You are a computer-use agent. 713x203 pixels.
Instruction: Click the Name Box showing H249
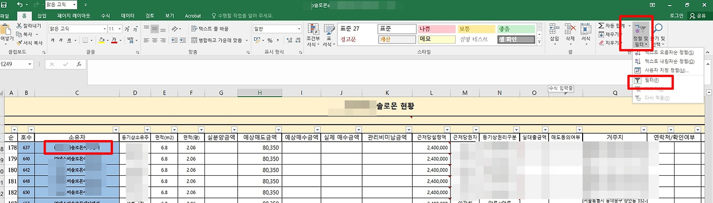coord(17,64)
